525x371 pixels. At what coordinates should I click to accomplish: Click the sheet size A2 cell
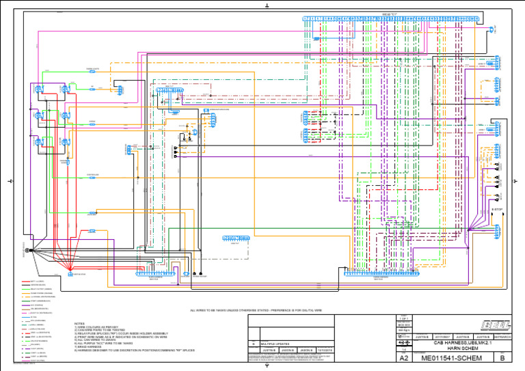pyautogui.click(x=404, y=358)
